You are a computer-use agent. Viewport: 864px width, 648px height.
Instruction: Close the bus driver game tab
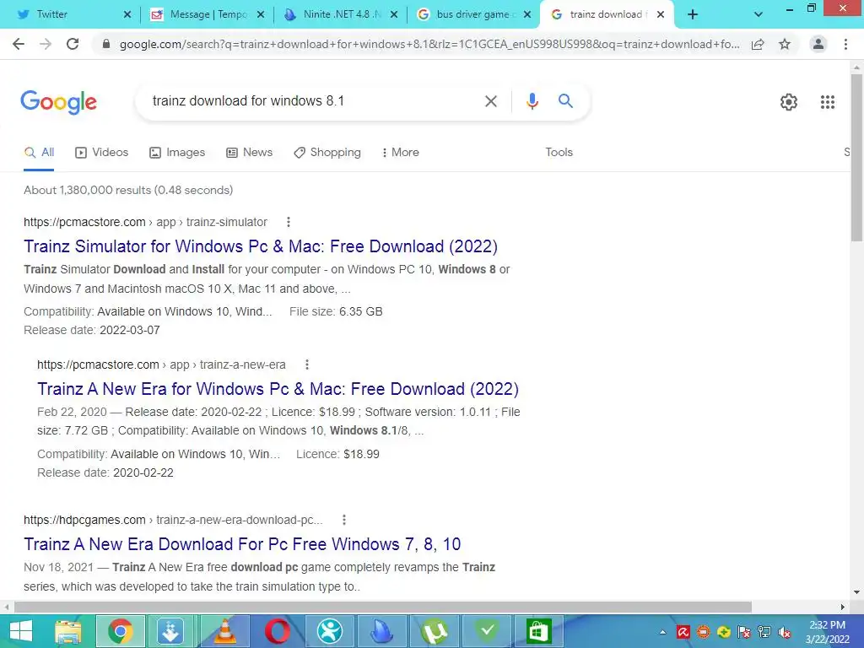pyautogui.click(x=527, y=15)
